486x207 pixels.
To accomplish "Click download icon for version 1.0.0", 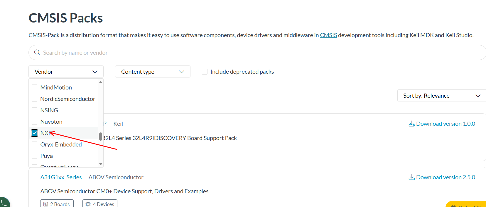I will (x=412, y=124).
